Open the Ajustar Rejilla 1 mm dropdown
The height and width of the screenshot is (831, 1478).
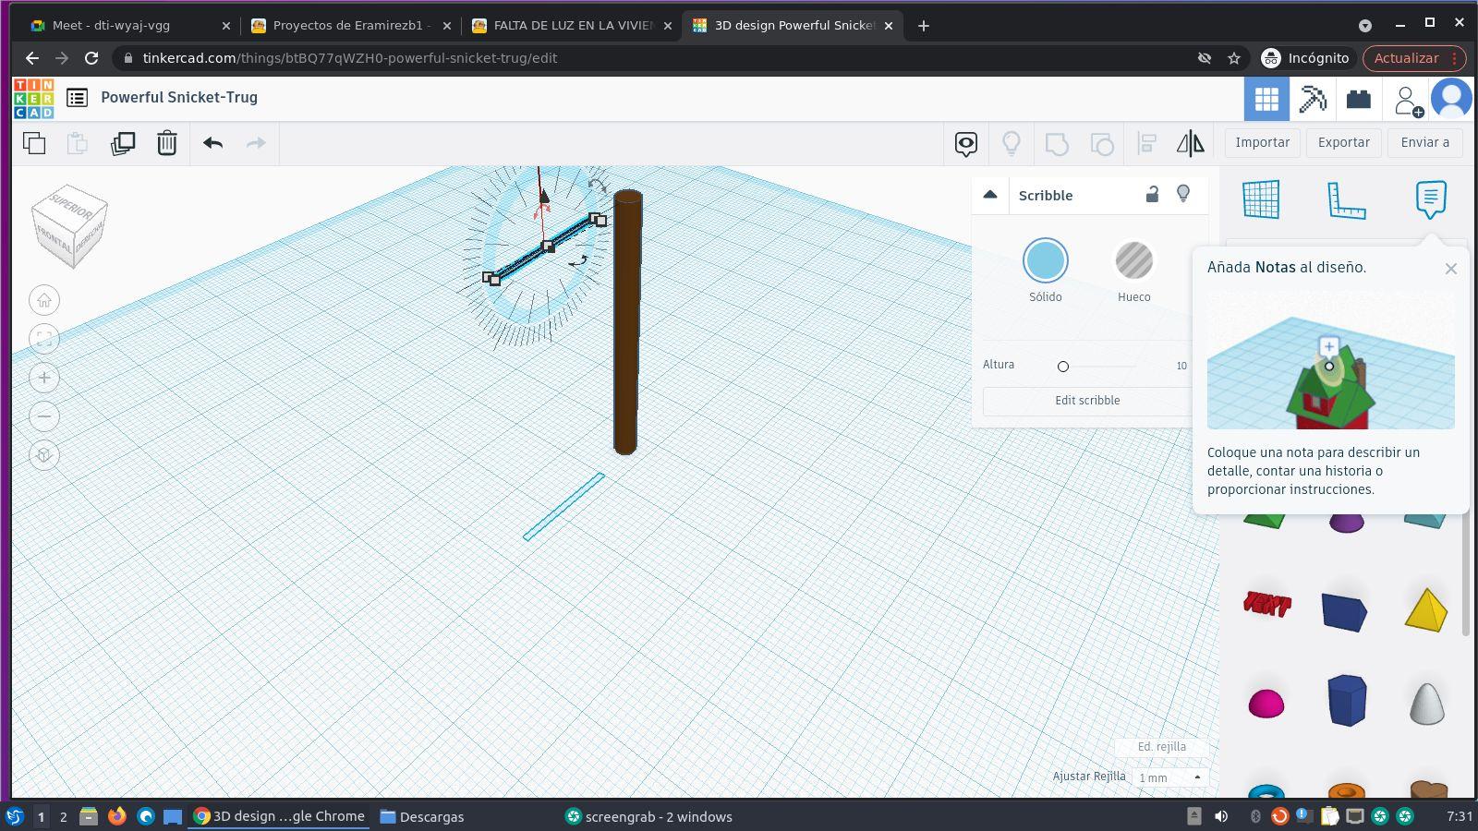[1170, 777]
